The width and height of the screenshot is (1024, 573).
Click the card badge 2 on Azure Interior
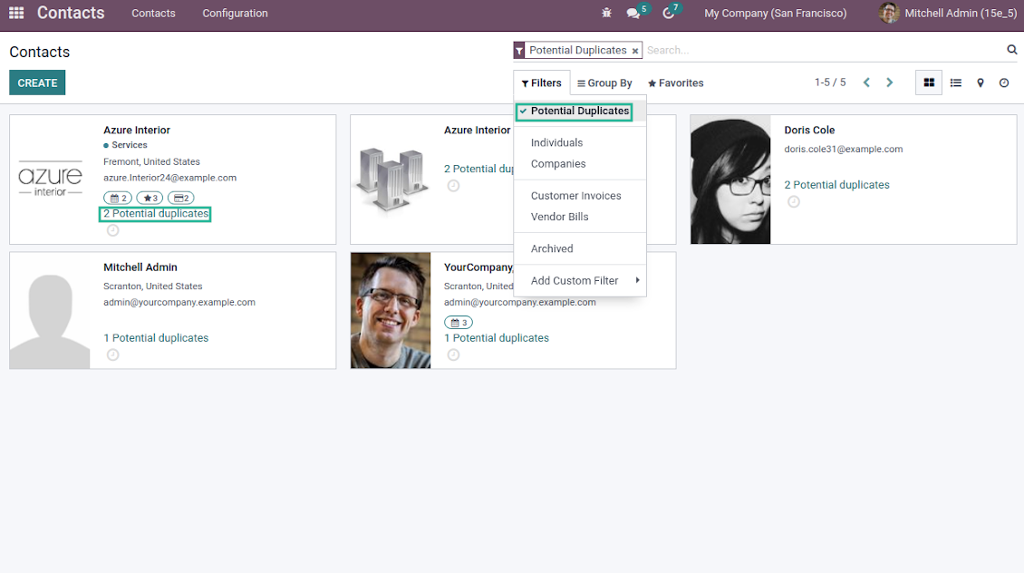181,198
